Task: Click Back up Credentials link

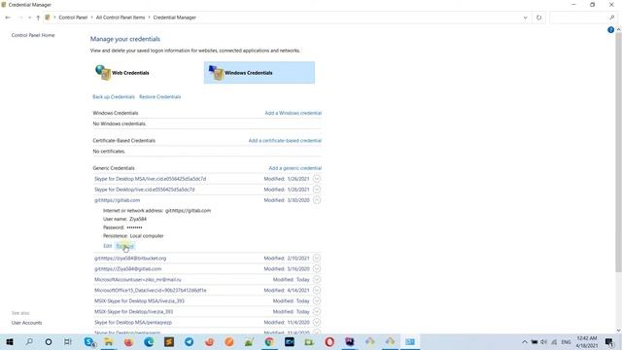Action: click(114, 97)
